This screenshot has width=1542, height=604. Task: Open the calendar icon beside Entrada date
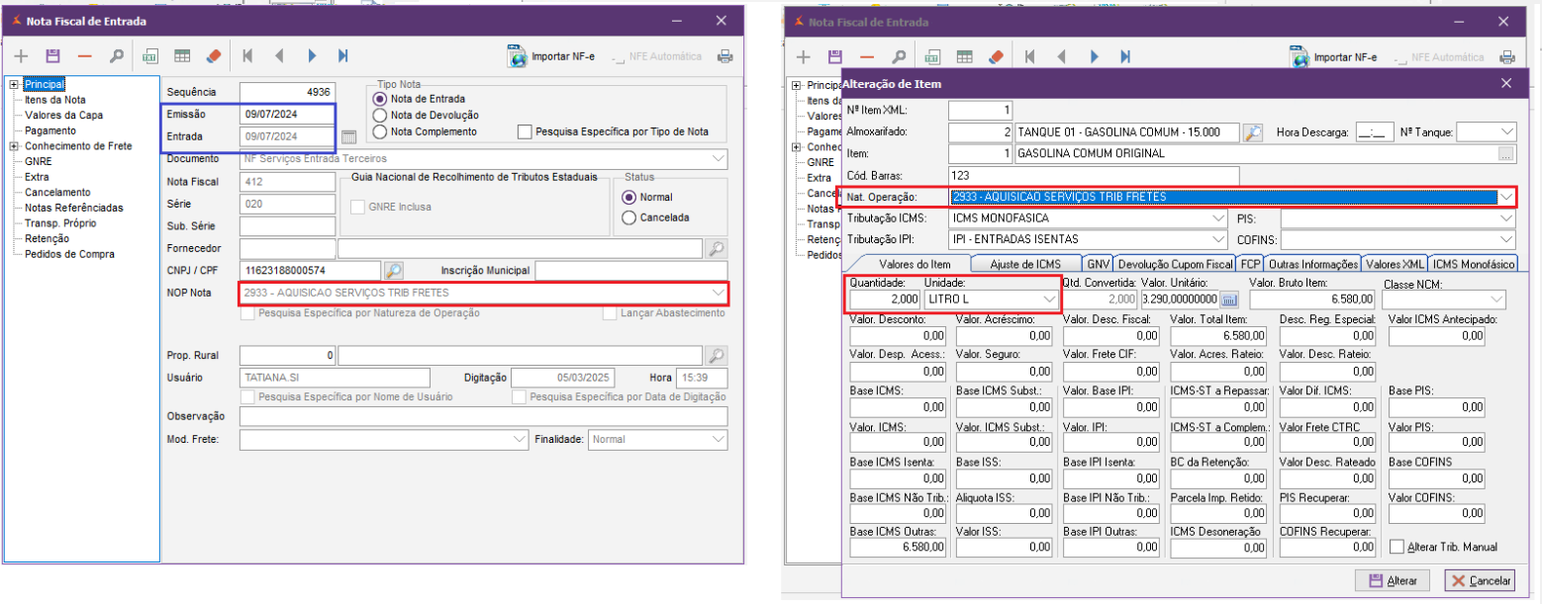348,136
